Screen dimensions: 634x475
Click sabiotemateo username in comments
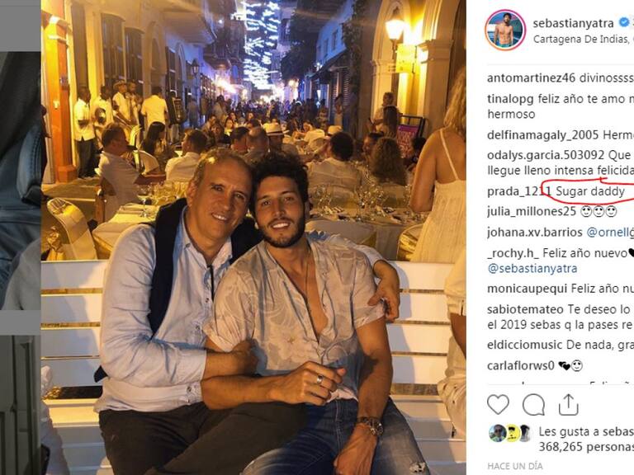point(525,309)
